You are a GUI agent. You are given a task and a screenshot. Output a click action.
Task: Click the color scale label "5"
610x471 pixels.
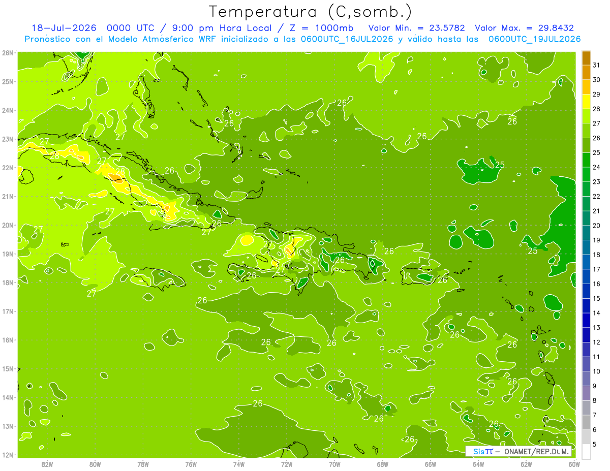pyautogui.click(x=594, y=444)
